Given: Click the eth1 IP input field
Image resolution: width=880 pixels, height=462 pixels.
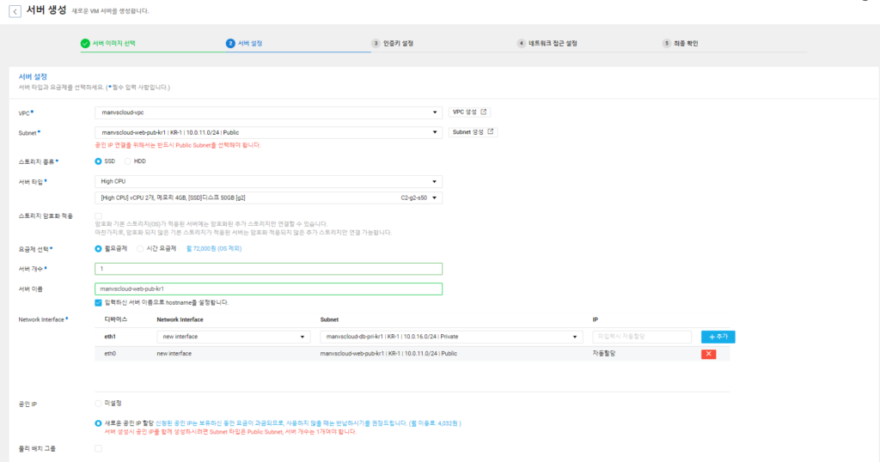Looking at the screenshot, I should [642, 337].
